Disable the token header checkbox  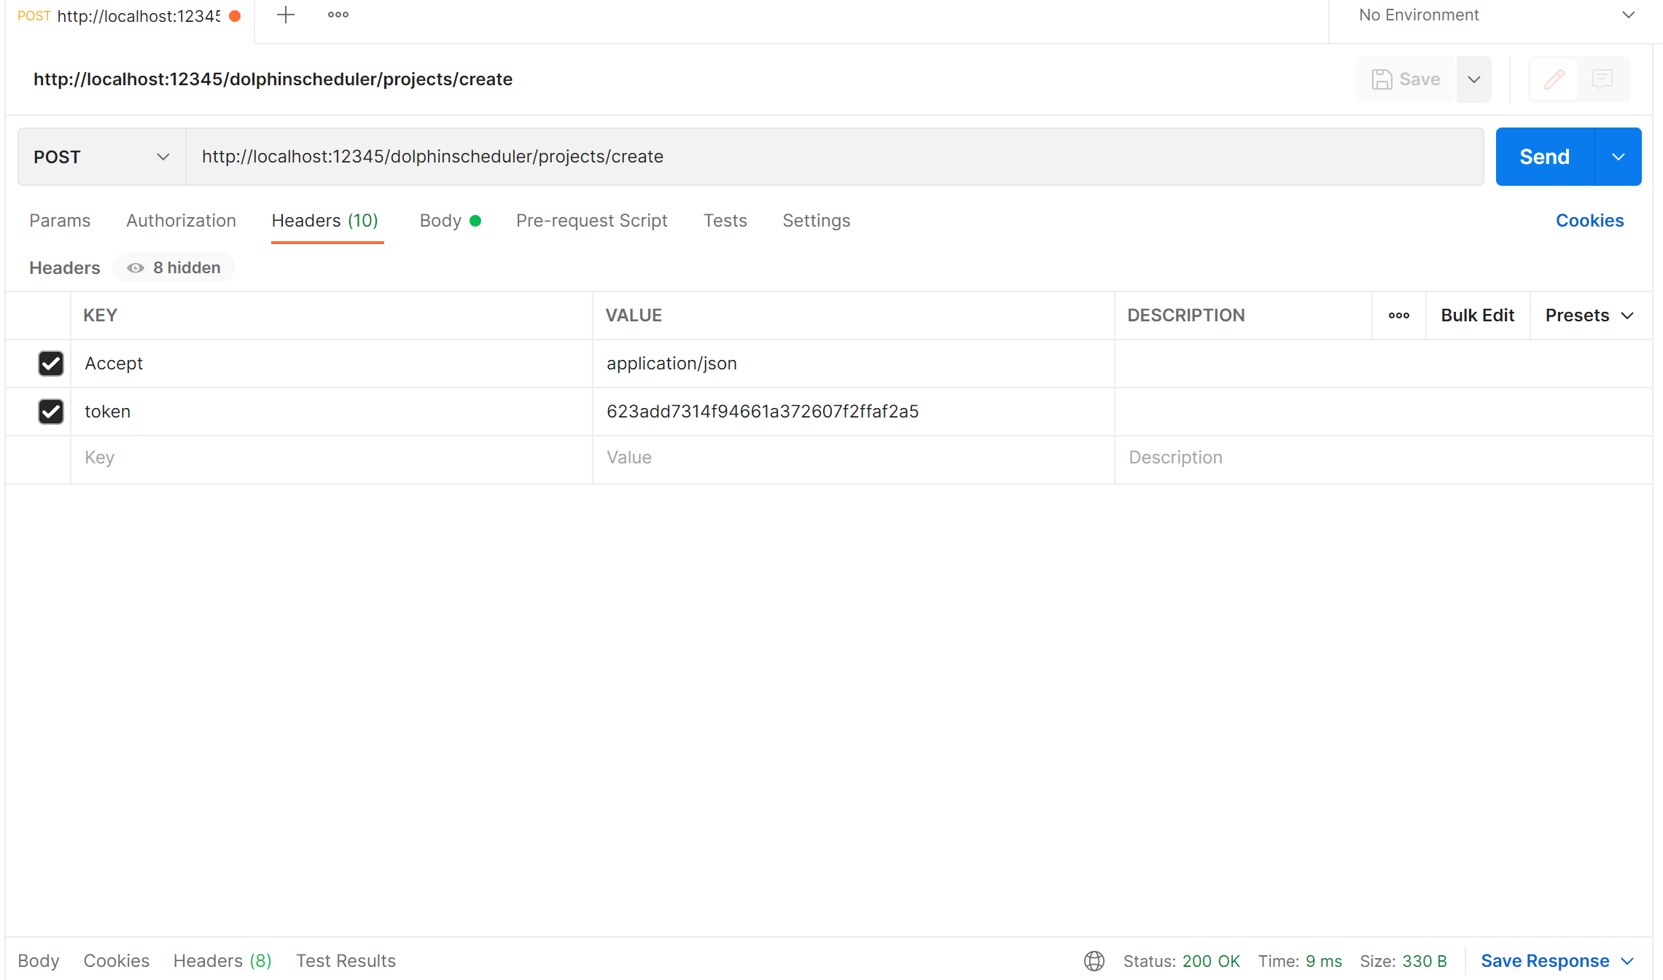coord(50,411)
